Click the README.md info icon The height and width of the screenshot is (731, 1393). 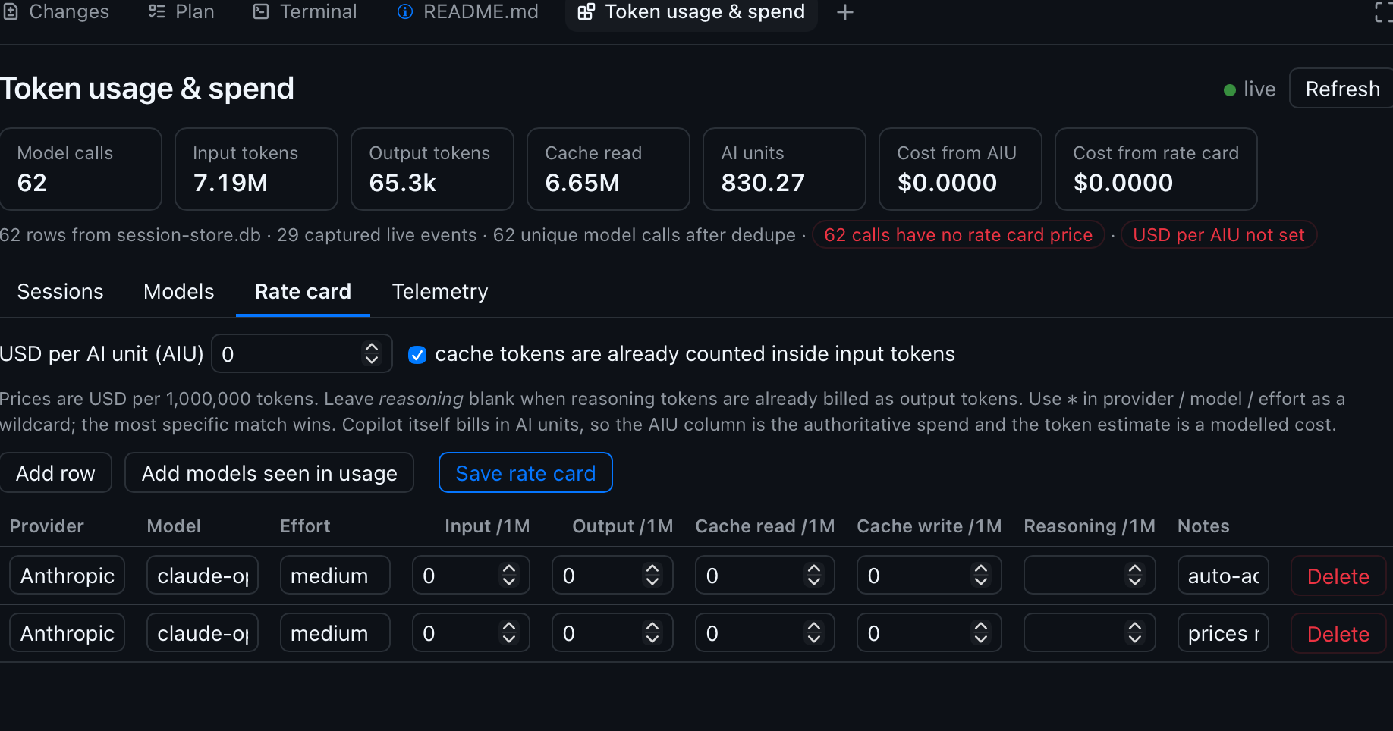(405, 11)
